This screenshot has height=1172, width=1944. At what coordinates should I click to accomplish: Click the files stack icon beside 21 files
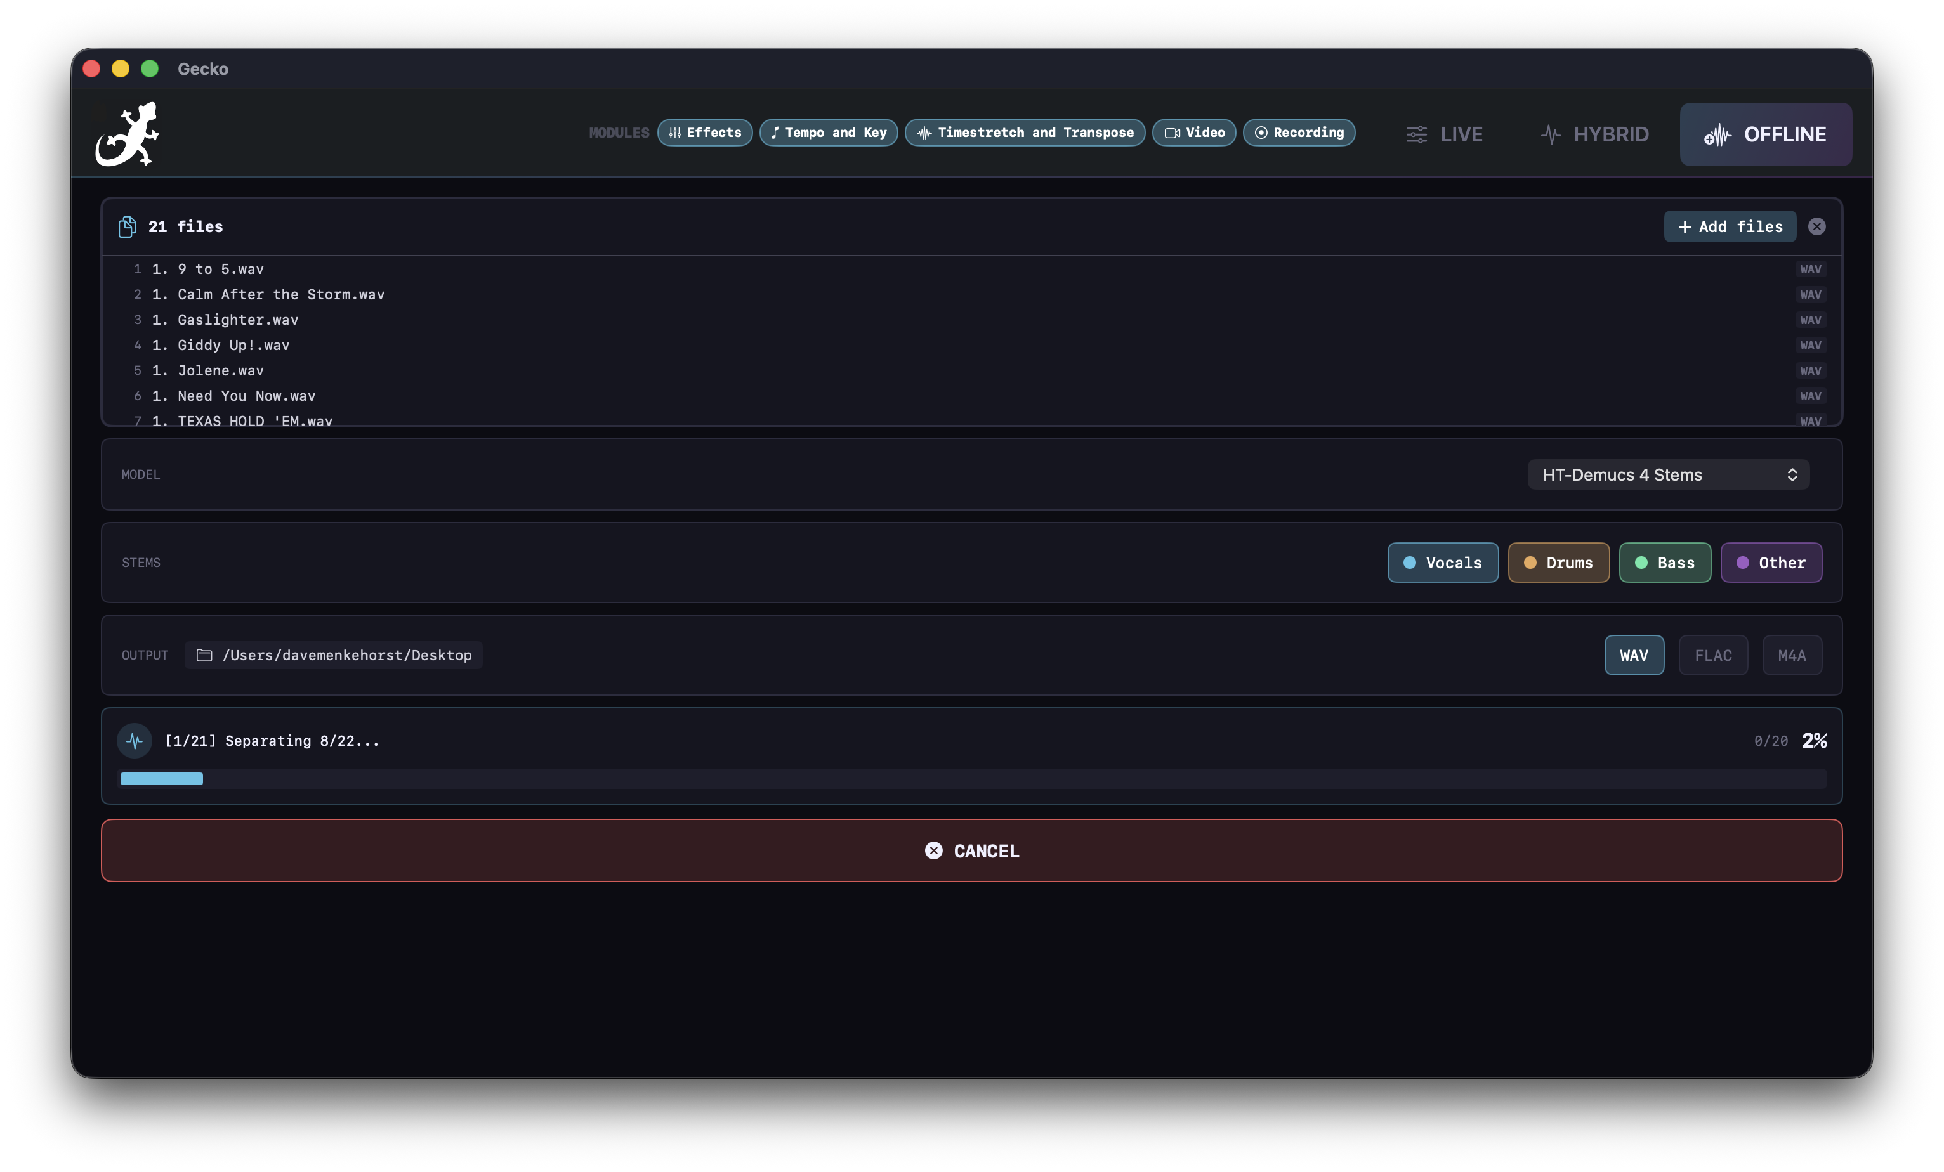point(127,226)
